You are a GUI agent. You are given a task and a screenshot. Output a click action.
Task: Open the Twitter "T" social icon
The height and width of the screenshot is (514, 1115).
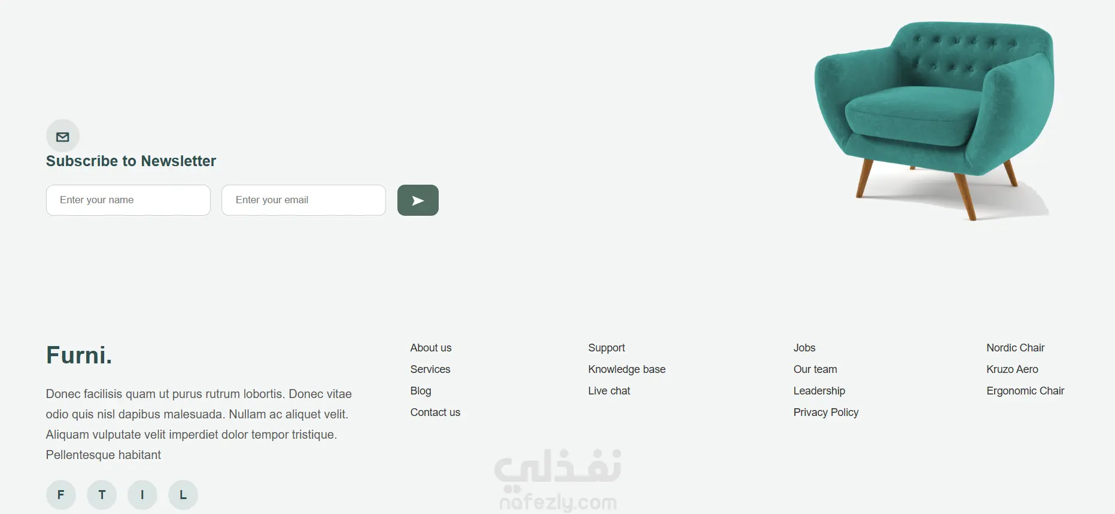[102, 495]
